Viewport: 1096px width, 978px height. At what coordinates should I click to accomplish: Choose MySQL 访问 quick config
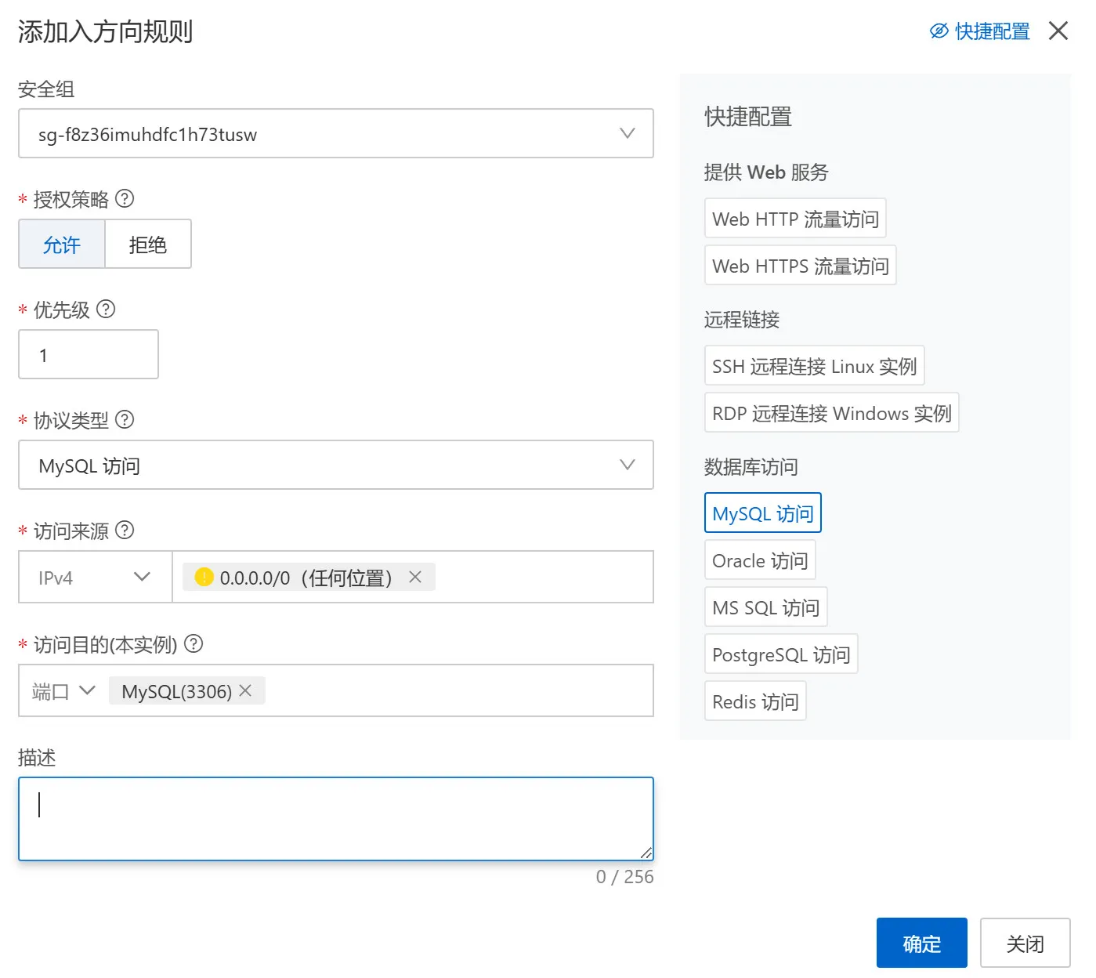coord(763,513)
